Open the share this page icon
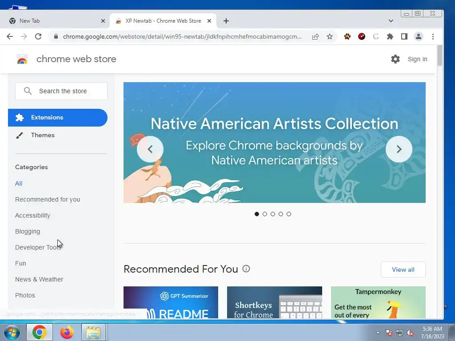This screenshot has width=455, height=341. coord(315,36)
